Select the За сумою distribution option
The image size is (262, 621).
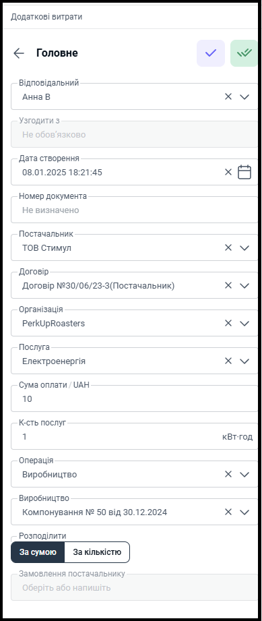(x=38, y=552)
